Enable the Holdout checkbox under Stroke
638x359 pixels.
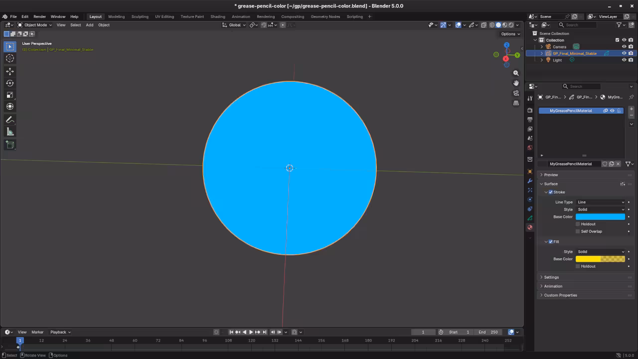coord(577,224)
